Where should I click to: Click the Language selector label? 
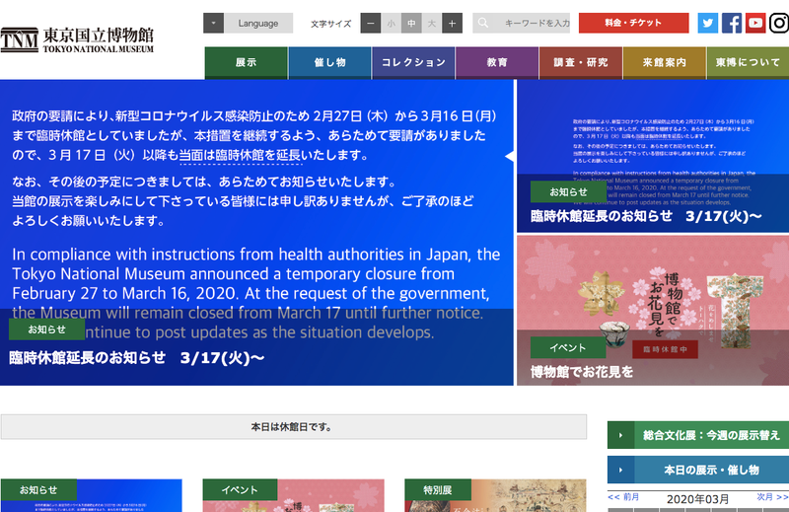(x=258, y=23)
